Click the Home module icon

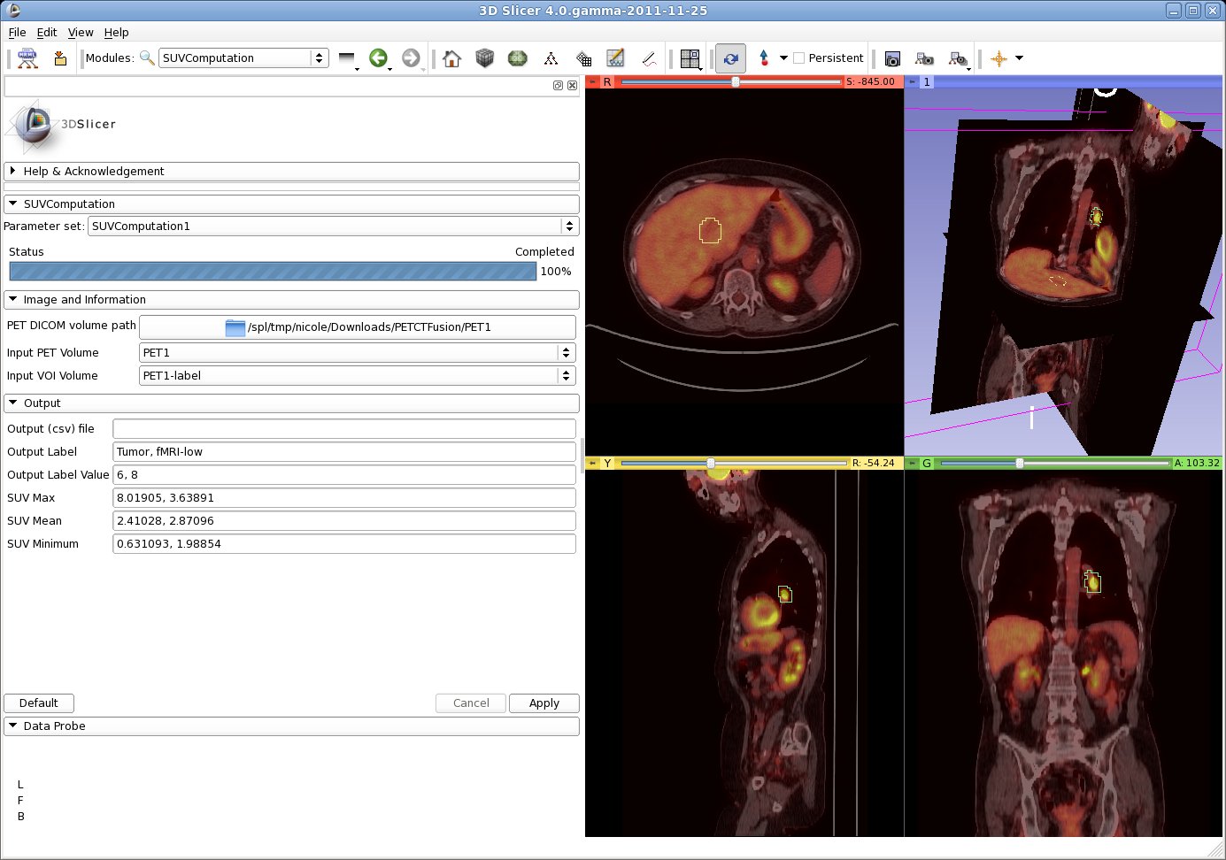click(451, 58)
